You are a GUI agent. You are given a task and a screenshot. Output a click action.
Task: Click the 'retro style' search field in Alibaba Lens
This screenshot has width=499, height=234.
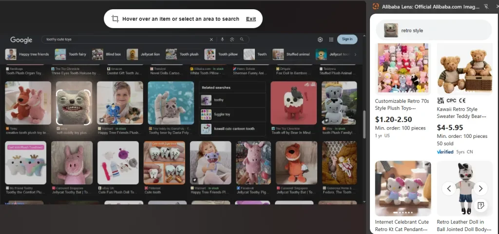tap(434, 30)
